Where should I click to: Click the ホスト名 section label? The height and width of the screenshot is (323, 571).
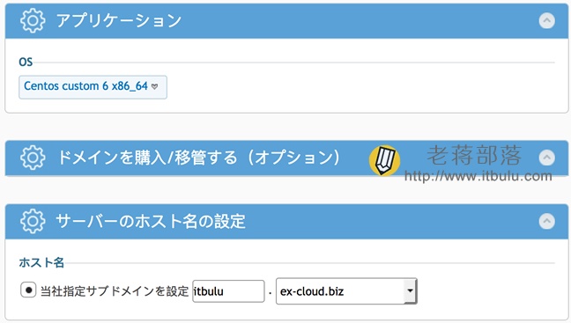[x=41, y=262]
